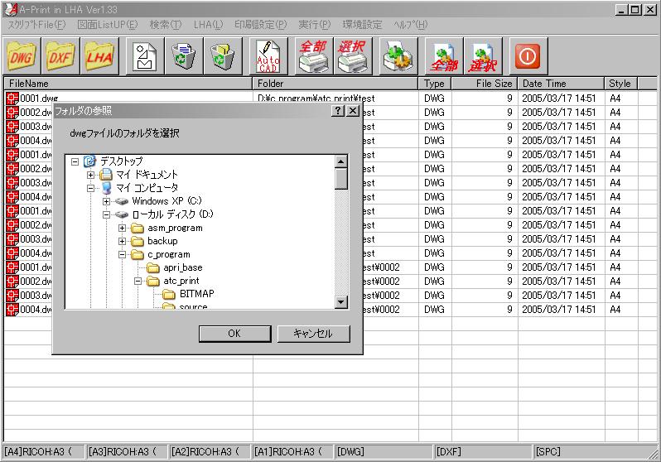Expand the backup folder in tree
Viewport: 661px width, 462px height.
pyautogui.click(x=123, y=241)
